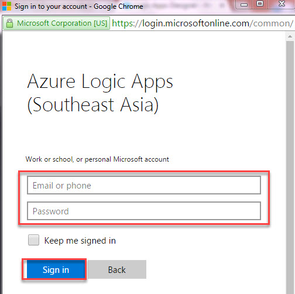Open Microsoft Corporation [US] certificate badge

point(56,23)
